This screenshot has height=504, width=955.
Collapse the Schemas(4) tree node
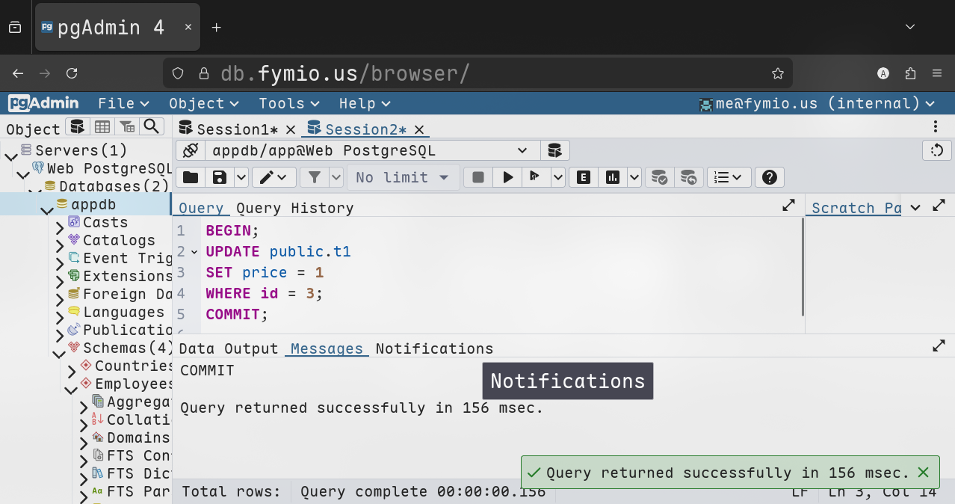(x=58, y=349)
